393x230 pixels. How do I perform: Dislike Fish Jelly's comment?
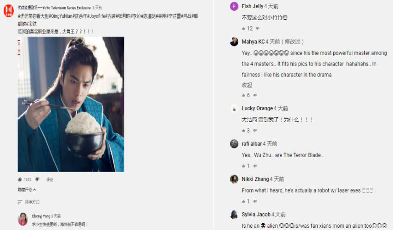pos(258,29)
